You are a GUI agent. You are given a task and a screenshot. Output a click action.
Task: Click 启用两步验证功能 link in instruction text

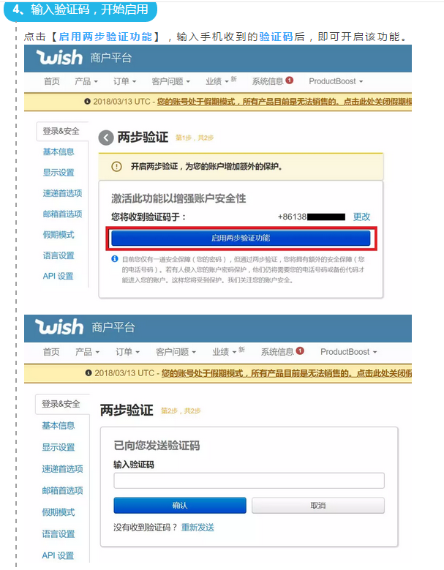[x=105, y=37]
